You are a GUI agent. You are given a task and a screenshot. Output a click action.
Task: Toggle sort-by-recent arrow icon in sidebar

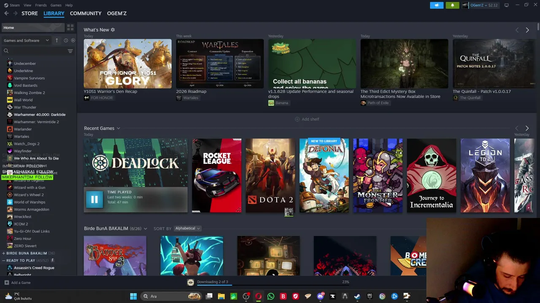(57, 40)
